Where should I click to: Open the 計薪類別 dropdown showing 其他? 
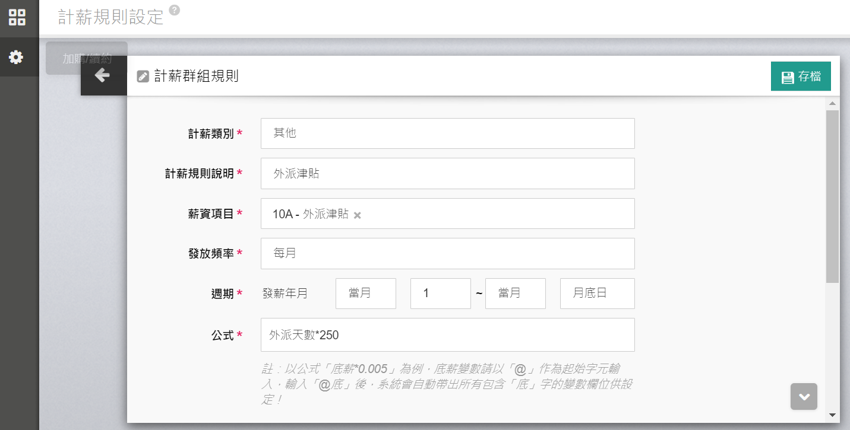point(447,133)
